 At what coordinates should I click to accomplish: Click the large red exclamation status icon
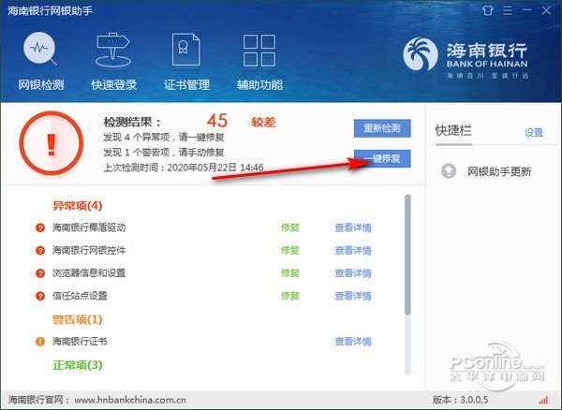click(52, 143)
